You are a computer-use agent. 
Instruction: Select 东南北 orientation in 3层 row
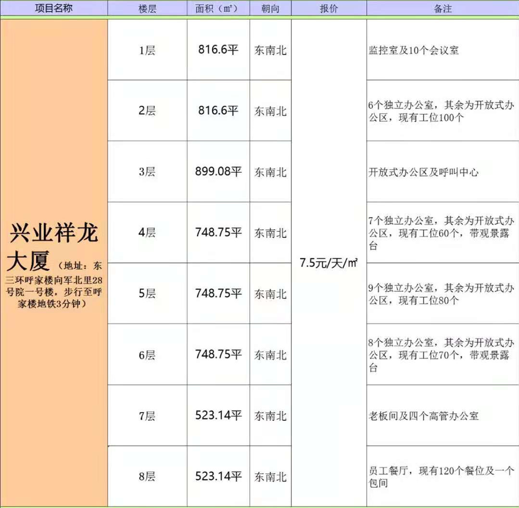[270, 171]
